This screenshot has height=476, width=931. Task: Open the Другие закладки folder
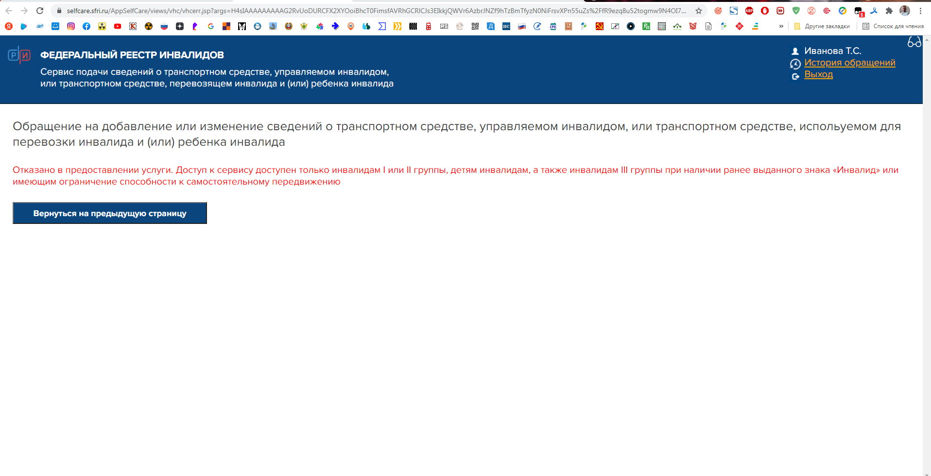point(822,26)
